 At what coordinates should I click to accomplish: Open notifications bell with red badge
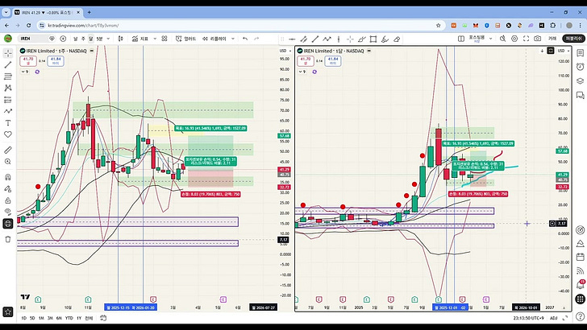pyautogui.click(x=580, y=285)
